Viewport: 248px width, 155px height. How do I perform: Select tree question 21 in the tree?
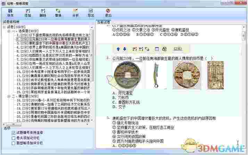pyautogui.click(x=53, y=121)
